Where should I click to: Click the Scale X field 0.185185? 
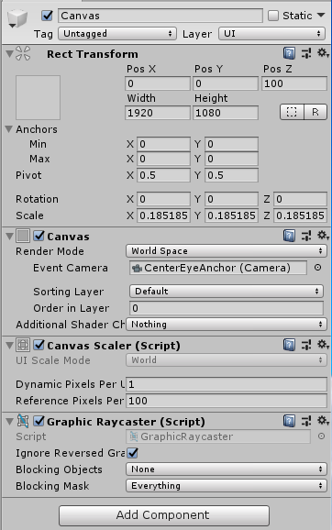pos(163,215)
